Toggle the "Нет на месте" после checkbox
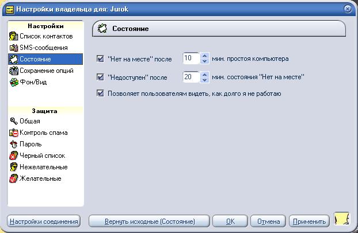Image resolution: width=358 pixels, height=233 pixels. [101, 59]
